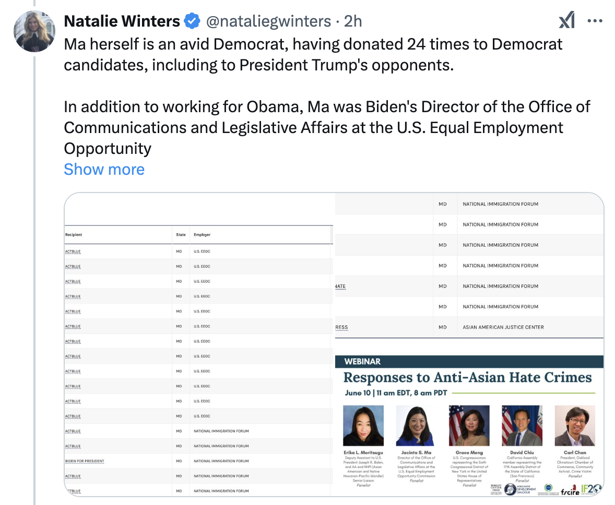The image size is (615, 505).
Task: Open the @nataliegwinters handle link
Action: (268, 21)
